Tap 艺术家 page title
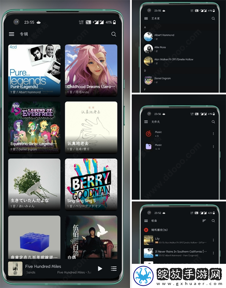 (156, 19)
